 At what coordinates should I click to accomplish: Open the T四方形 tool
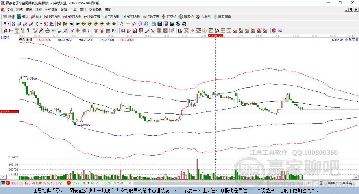[111, 17]
